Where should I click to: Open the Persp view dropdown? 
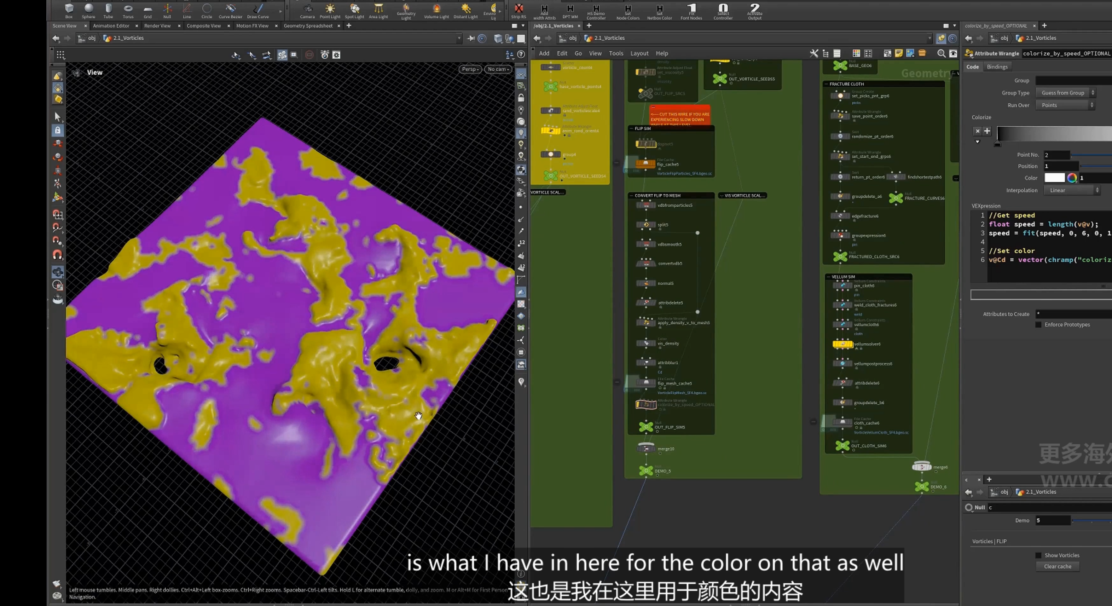pyautogui.click(x=470, y=69)
